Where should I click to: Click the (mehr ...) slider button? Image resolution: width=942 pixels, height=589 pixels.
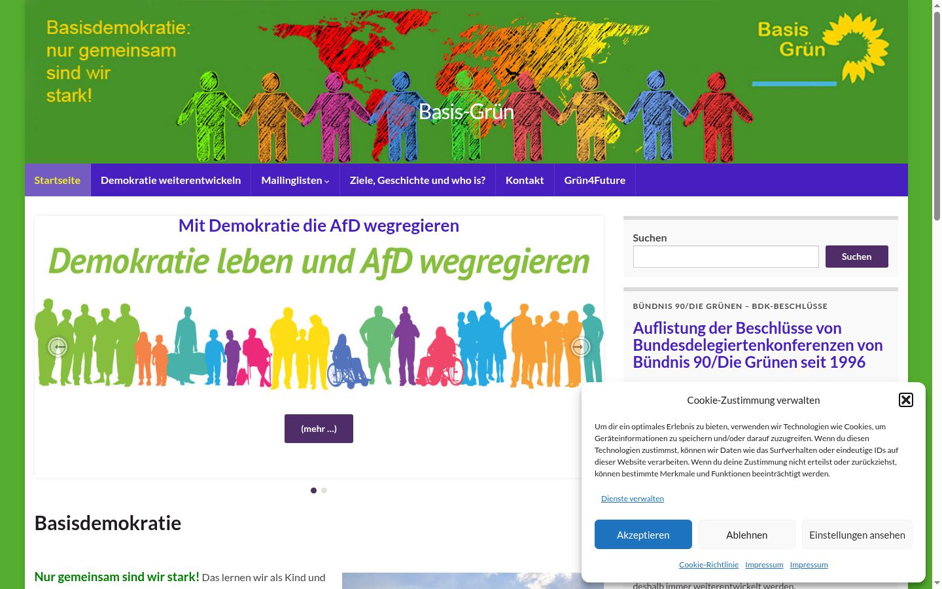point(319,429)
